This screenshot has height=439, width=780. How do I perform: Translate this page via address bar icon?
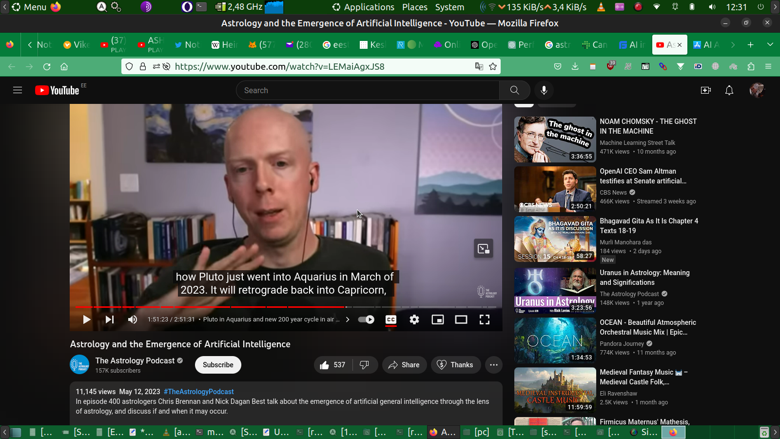click(x=479, y=66)
